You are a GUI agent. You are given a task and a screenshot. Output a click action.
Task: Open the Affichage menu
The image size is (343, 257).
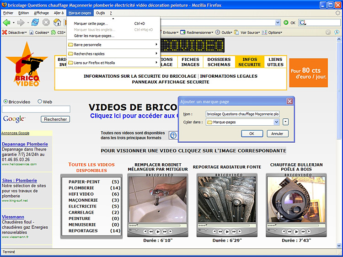(x=41, y=13)
